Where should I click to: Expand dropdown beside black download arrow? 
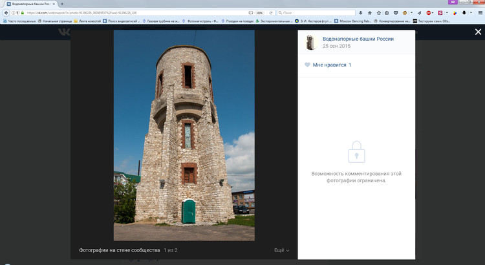(x=471, y=13)
